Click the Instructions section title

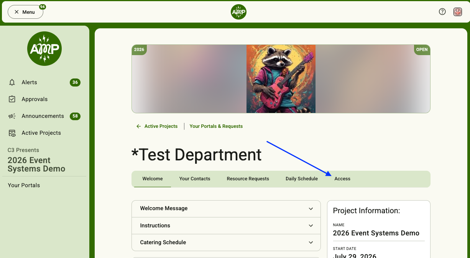pos(155,225)
